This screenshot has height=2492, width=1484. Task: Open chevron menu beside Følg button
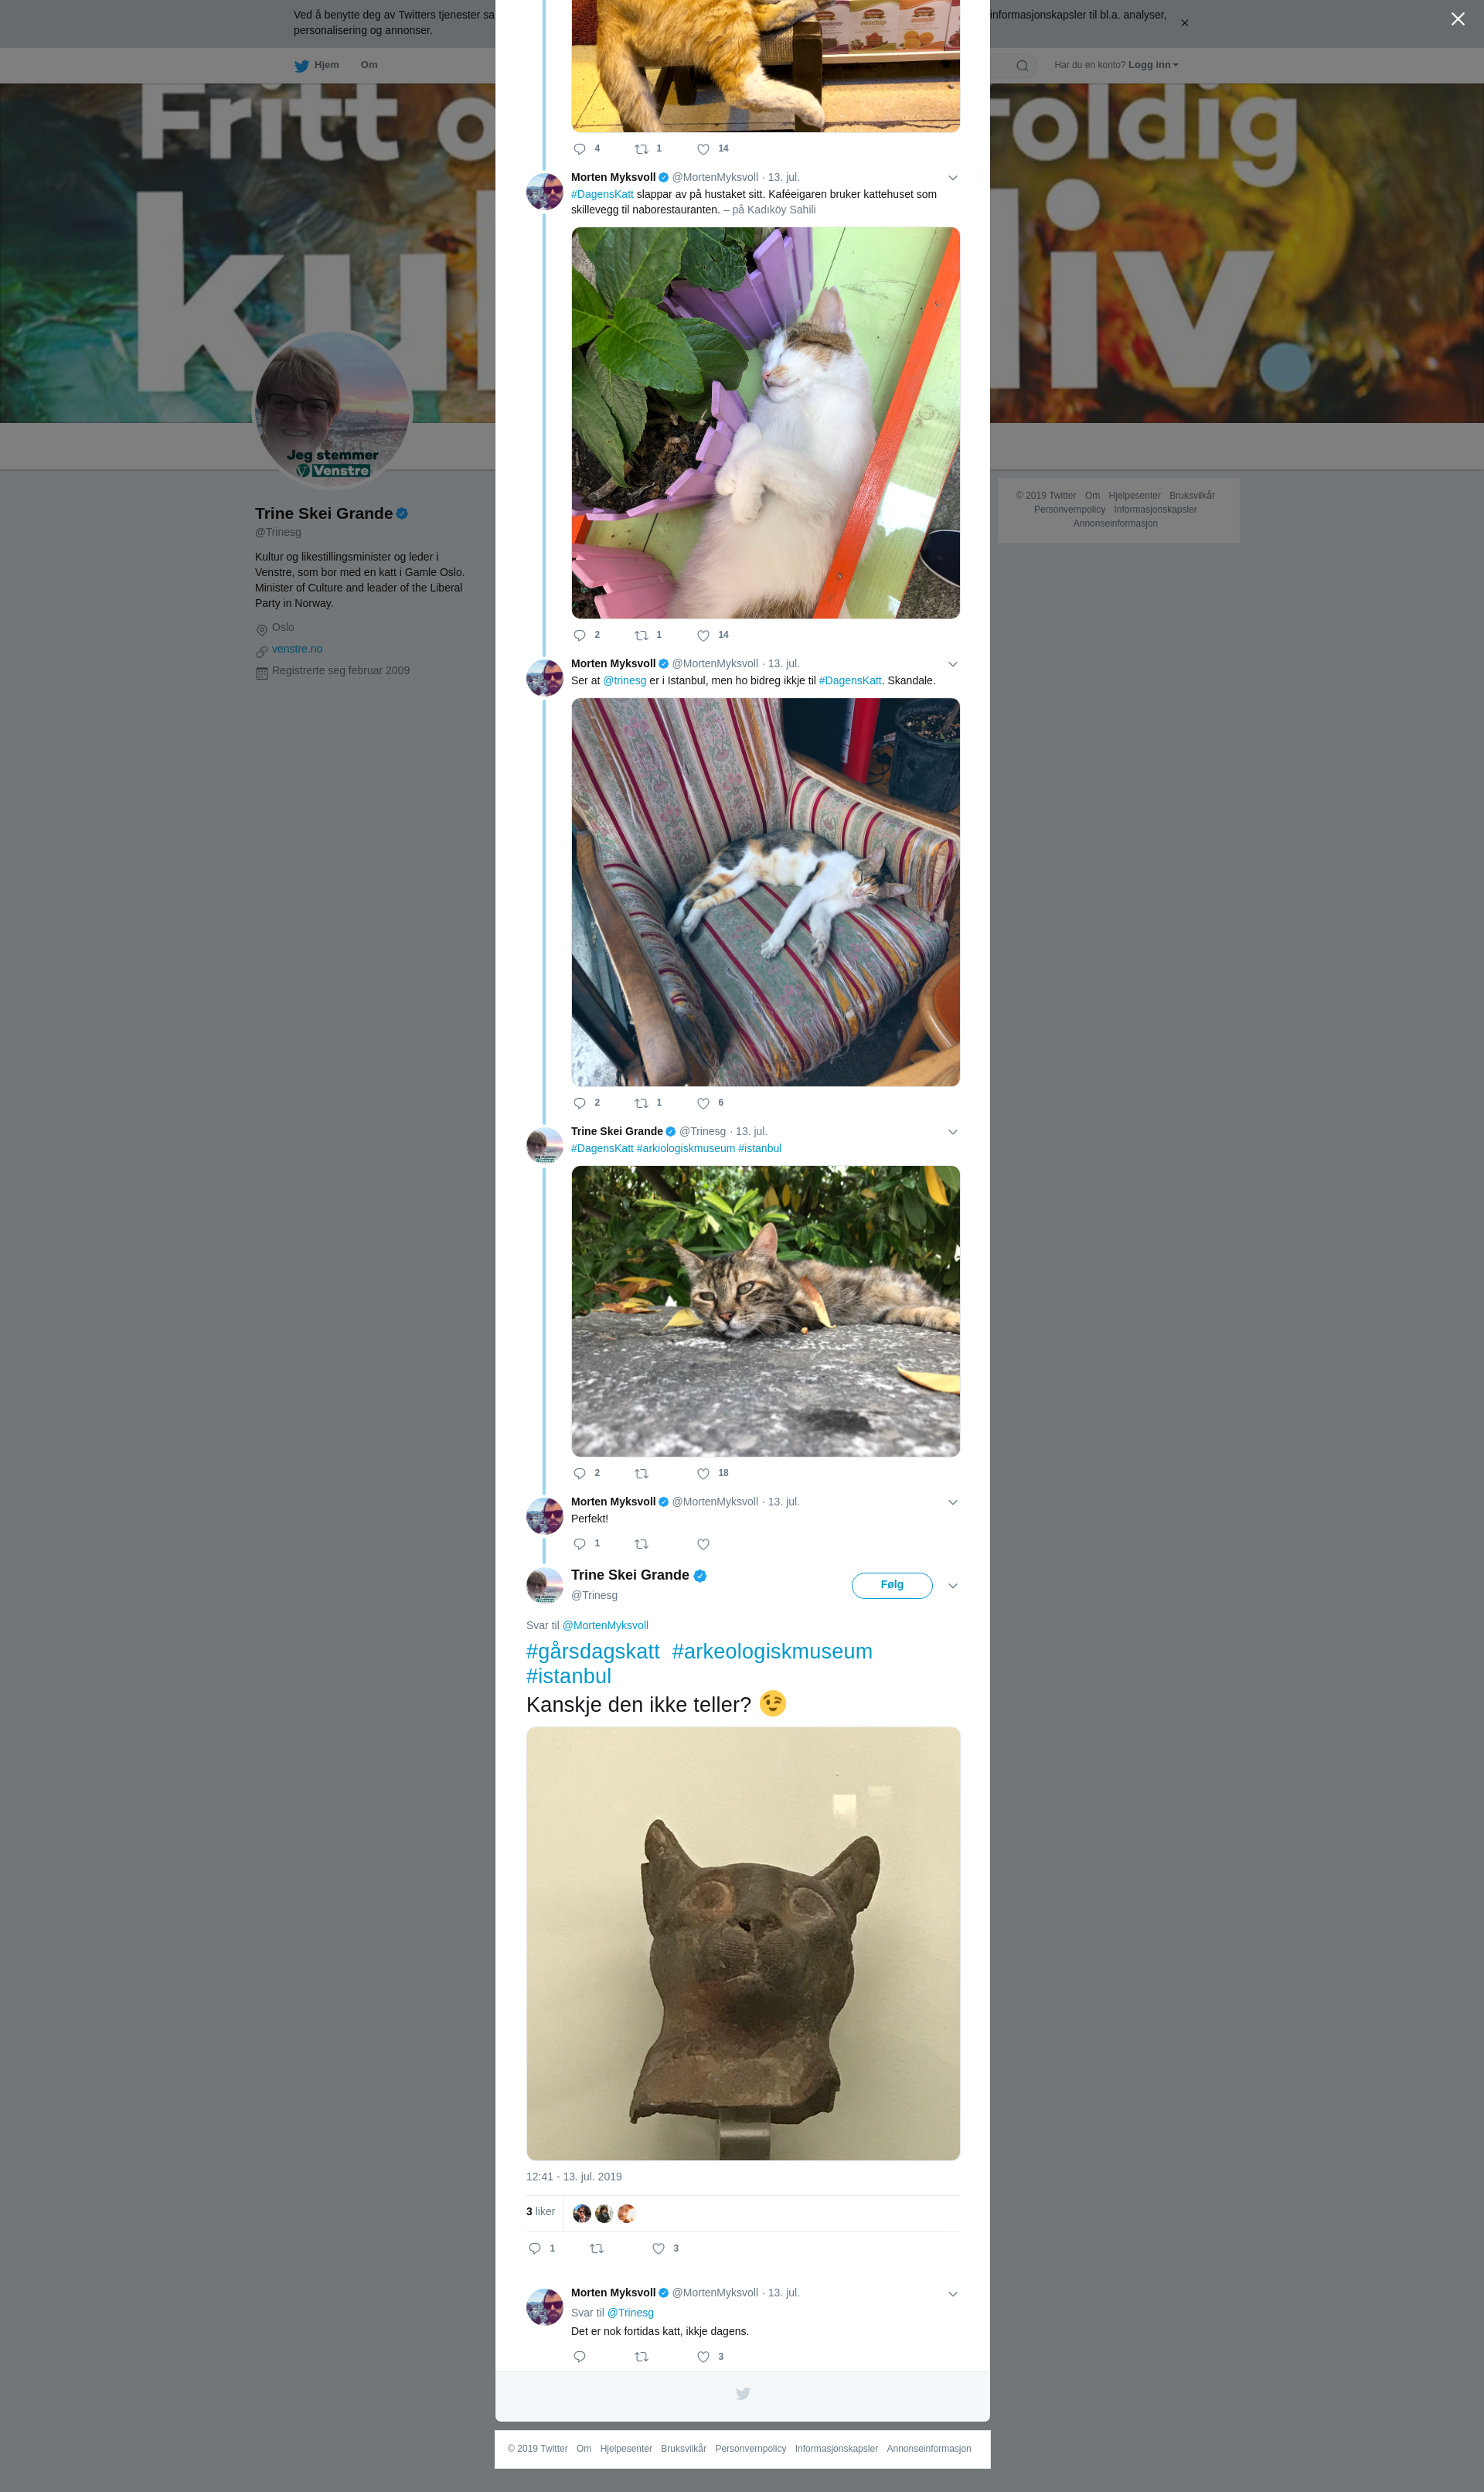953,1586
